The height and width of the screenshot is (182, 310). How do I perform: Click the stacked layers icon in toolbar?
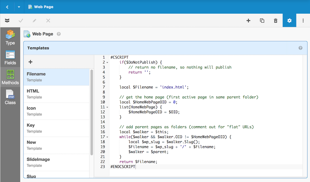coord(7,20)
